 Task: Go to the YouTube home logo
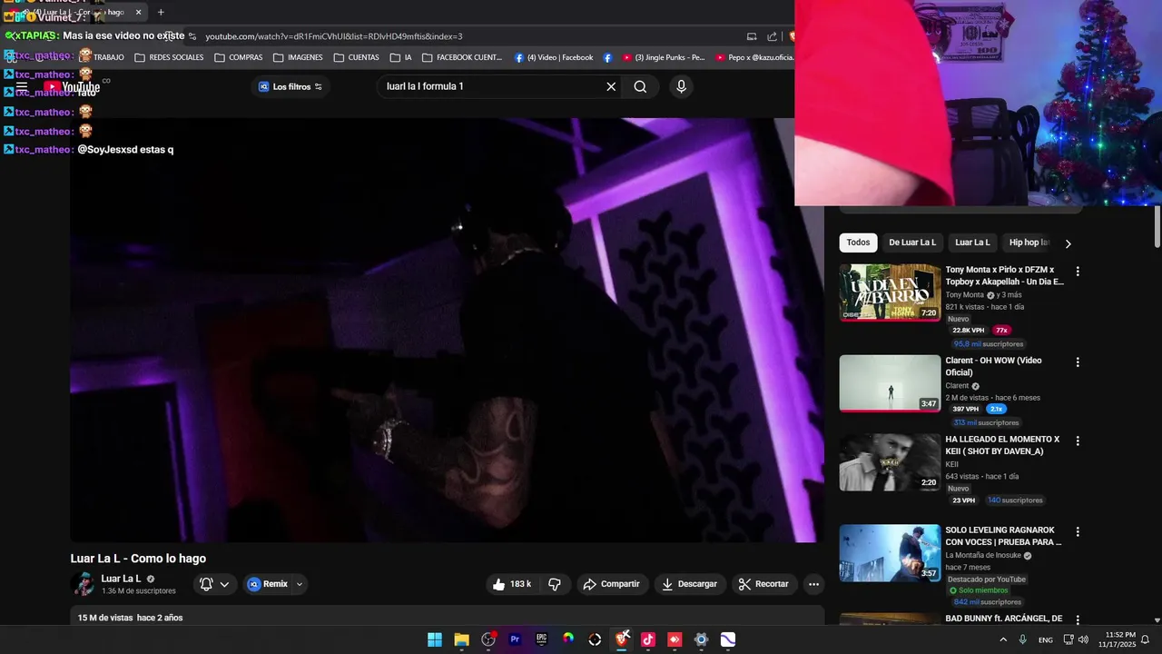click(72, 87)
